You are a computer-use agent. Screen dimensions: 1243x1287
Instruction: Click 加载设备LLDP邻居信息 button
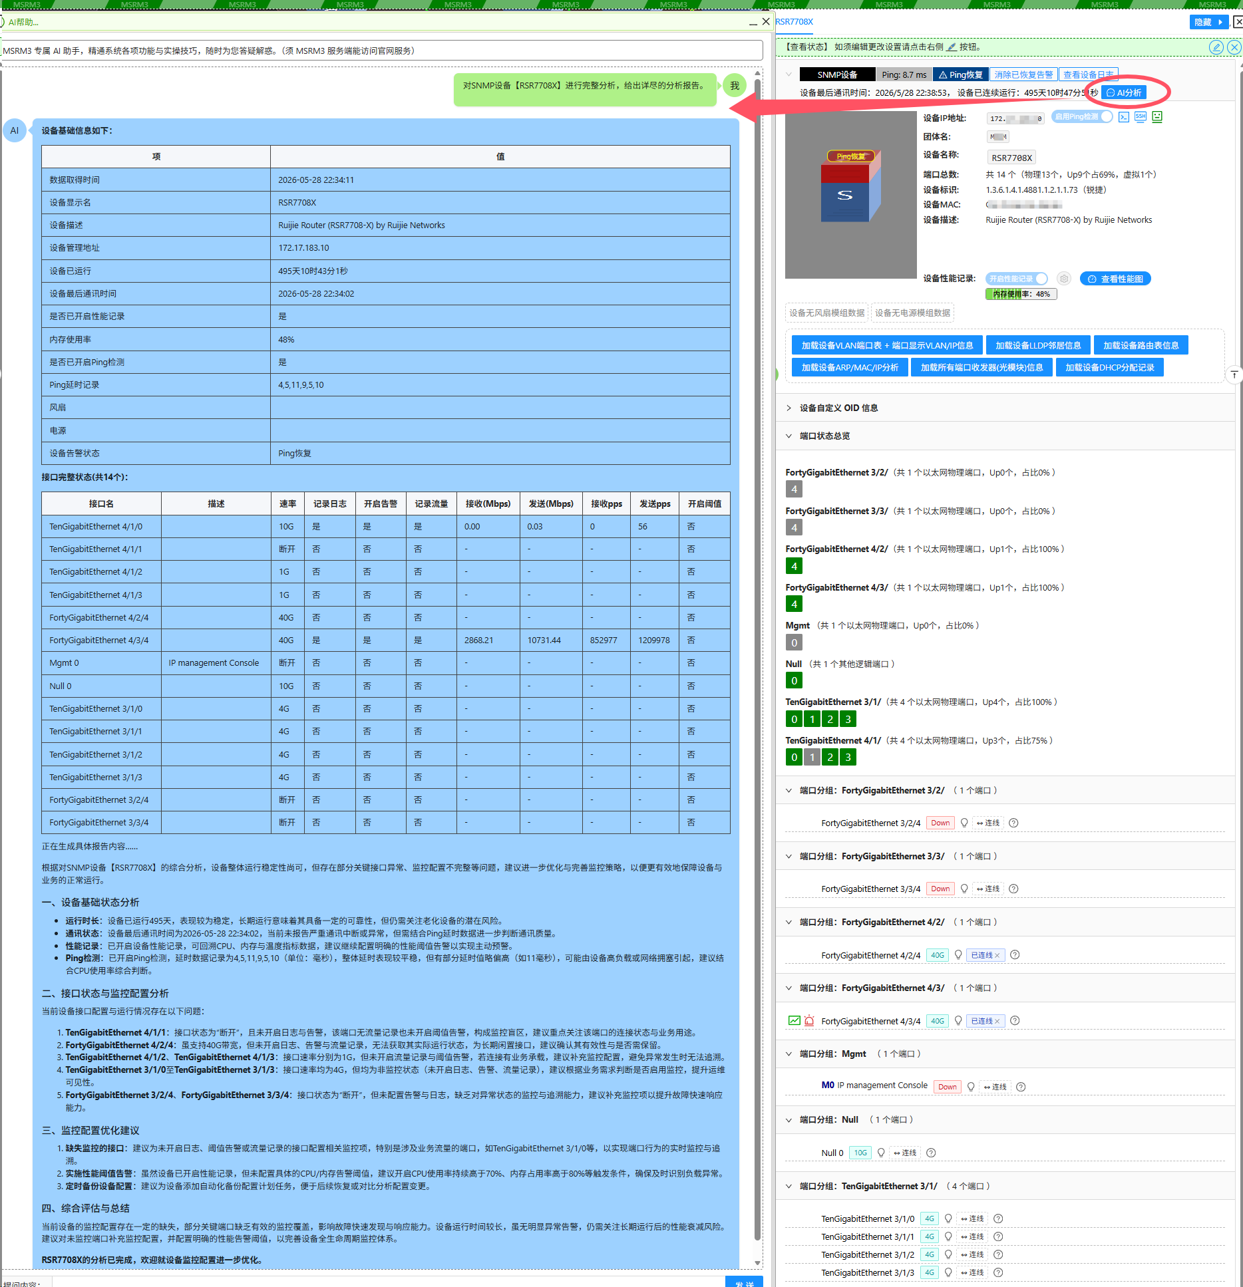point(1038,346)
